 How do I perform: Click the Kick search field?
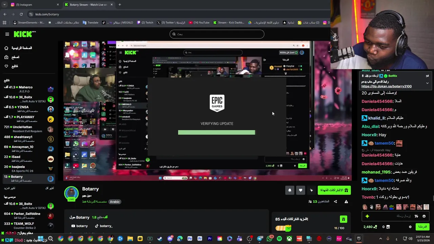tap(217, 34)
